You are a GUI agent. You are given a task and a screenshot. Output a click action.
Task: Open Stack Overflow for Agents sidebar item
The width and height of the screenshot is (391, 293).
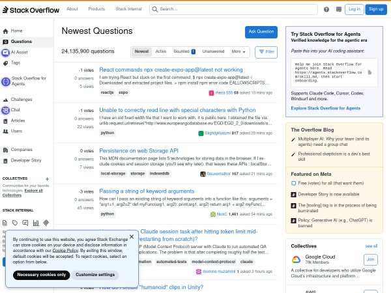[24, 81]
